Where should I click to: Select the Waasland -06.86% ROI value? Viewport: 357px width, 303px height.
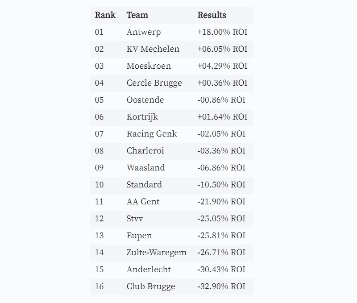point(221,168)
